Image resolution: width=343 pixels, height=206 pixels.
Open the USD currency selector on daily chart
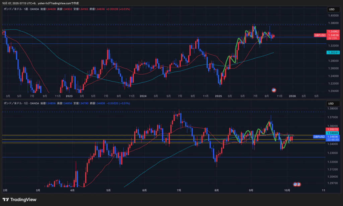click(x=332, y=103)
